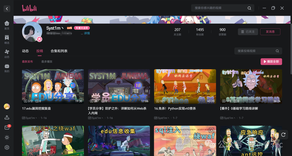The image size is (292, 156).
Task: Switch to the 投稿 tab
Action: [40, 51]
